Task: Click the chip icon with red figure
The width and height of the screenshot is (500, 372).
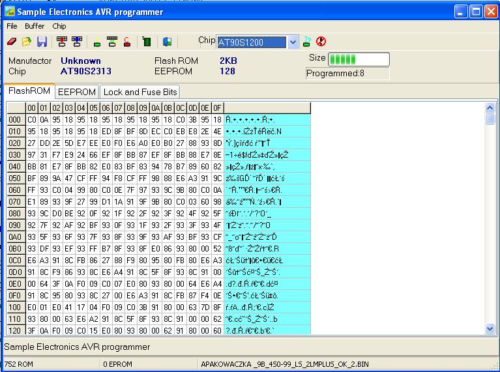Action: (127, 42)
